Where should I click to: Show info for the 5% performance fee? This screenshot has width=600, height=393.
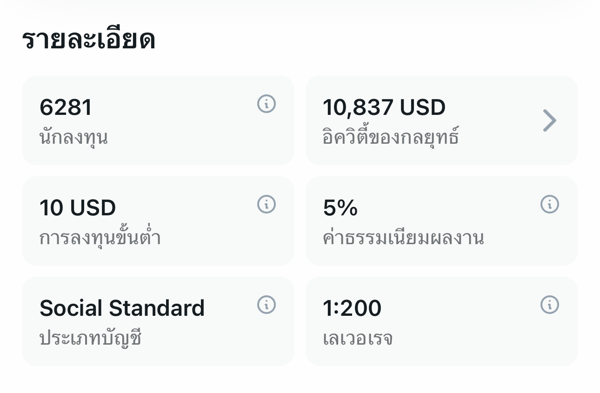point(549,205)
